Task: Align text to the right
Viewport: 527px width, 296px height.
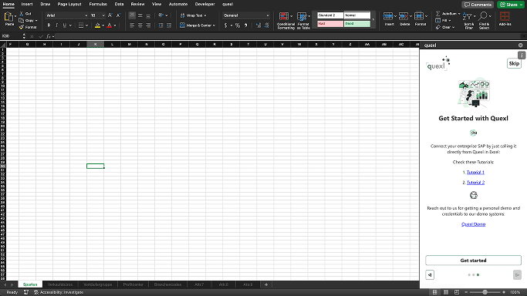Action: pyautogui.click(x=148, y=25)
